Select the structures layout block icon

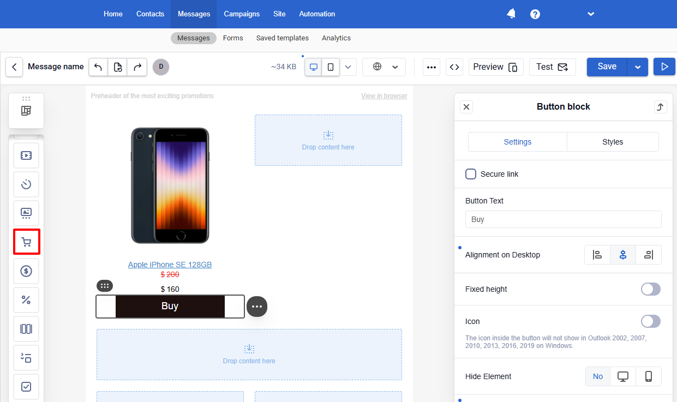point(26,111)
